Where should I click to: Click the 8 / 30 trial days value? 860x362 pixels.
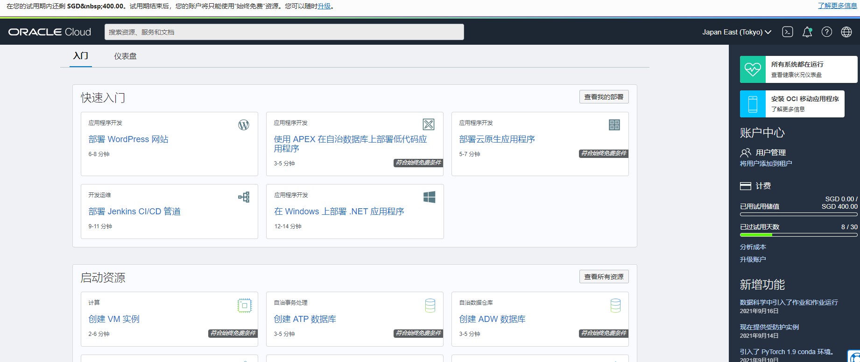coord(849,227)
